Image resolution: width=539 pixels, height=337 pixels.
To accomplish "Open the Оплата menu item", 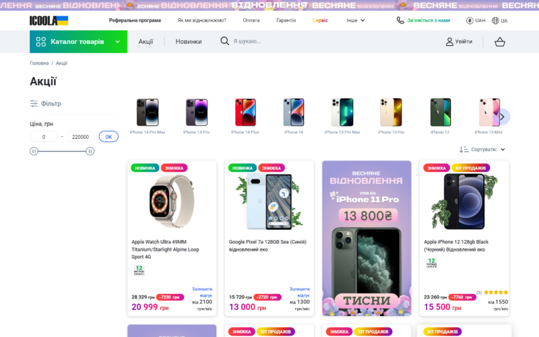I will click(x=251, y=20).
